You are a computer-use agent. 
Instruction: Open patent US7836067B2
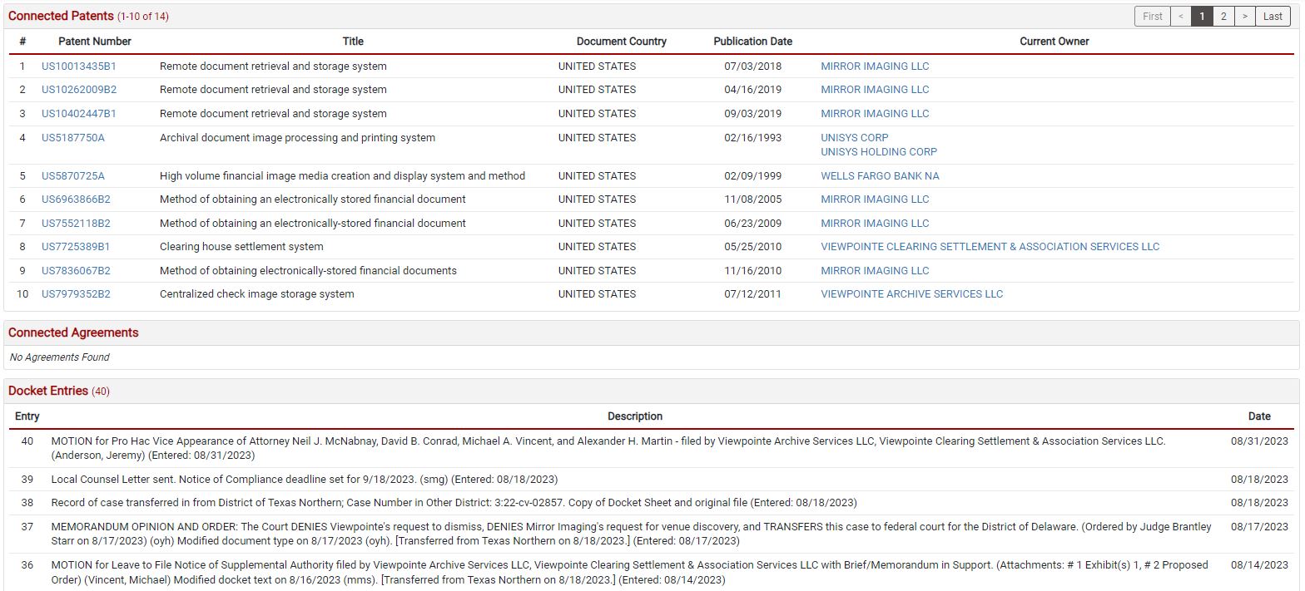coord(76,271)
